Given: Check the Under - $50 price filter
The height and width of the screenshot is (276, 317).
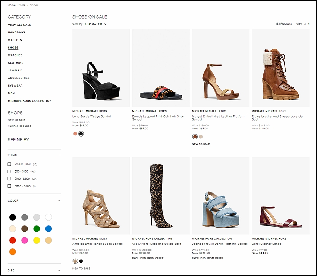Looking at the screenshot, I should click(x=9, y=164).
